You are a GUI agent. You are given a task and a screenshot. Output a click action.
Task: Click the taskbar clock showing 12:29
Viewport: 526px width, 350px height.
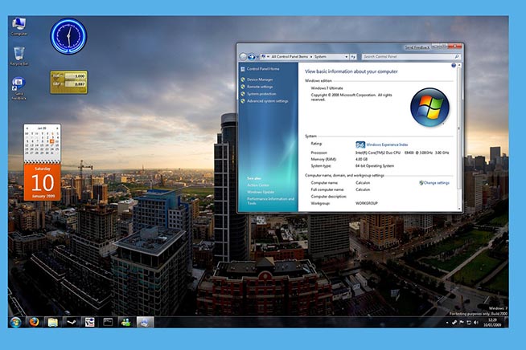(492, 323)
